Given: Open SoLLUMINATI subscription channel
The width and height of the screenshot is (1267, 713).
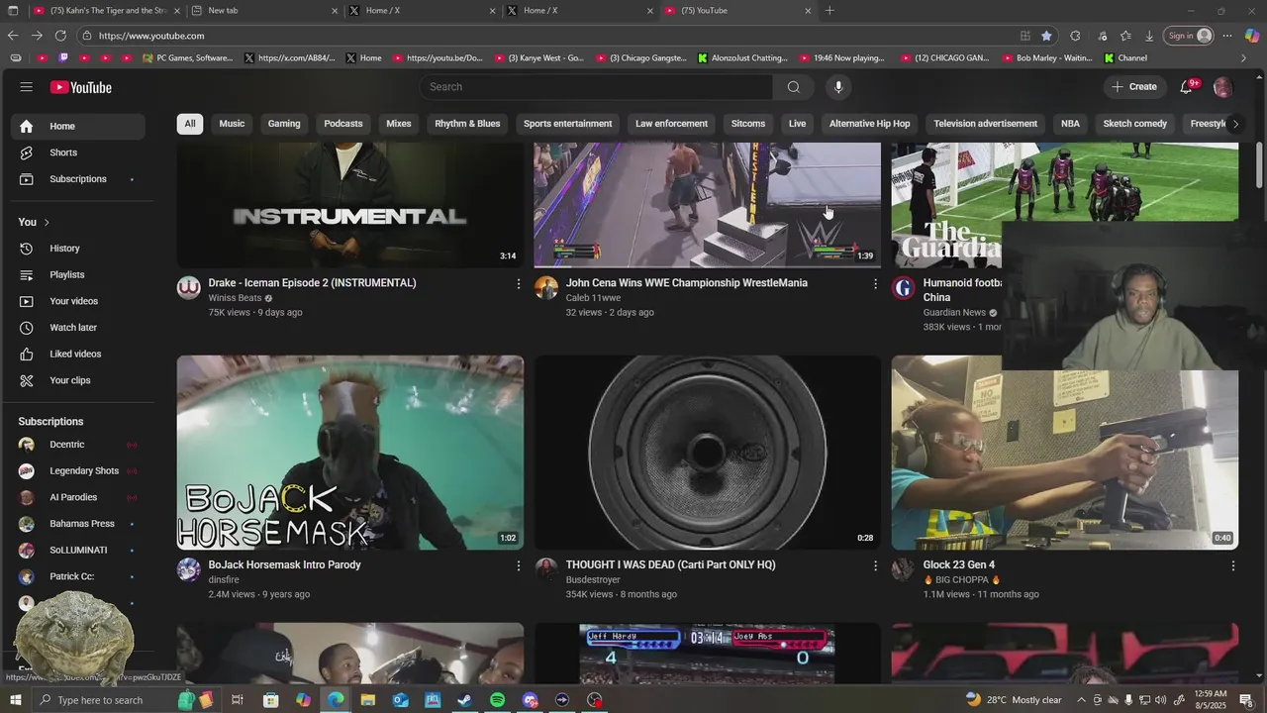Looking at the screenshot, I should (78, 551).
